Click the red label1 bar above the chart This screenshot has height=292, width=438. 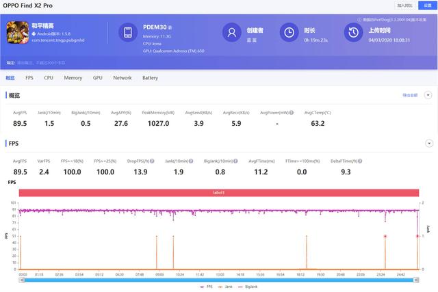click(219, 193)
